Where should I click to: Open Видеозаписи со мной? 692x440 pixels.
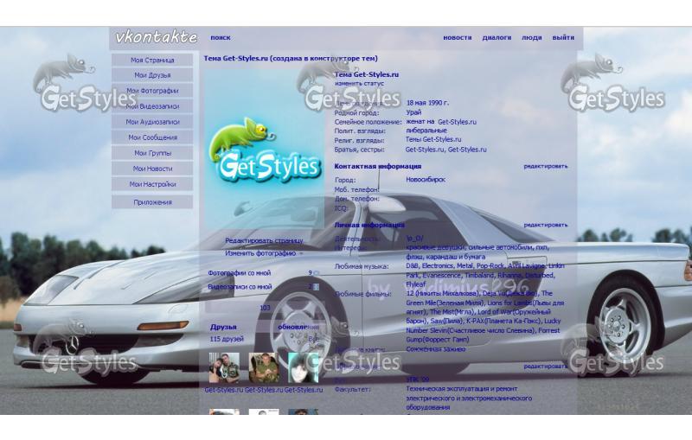[x=240, y=287]
